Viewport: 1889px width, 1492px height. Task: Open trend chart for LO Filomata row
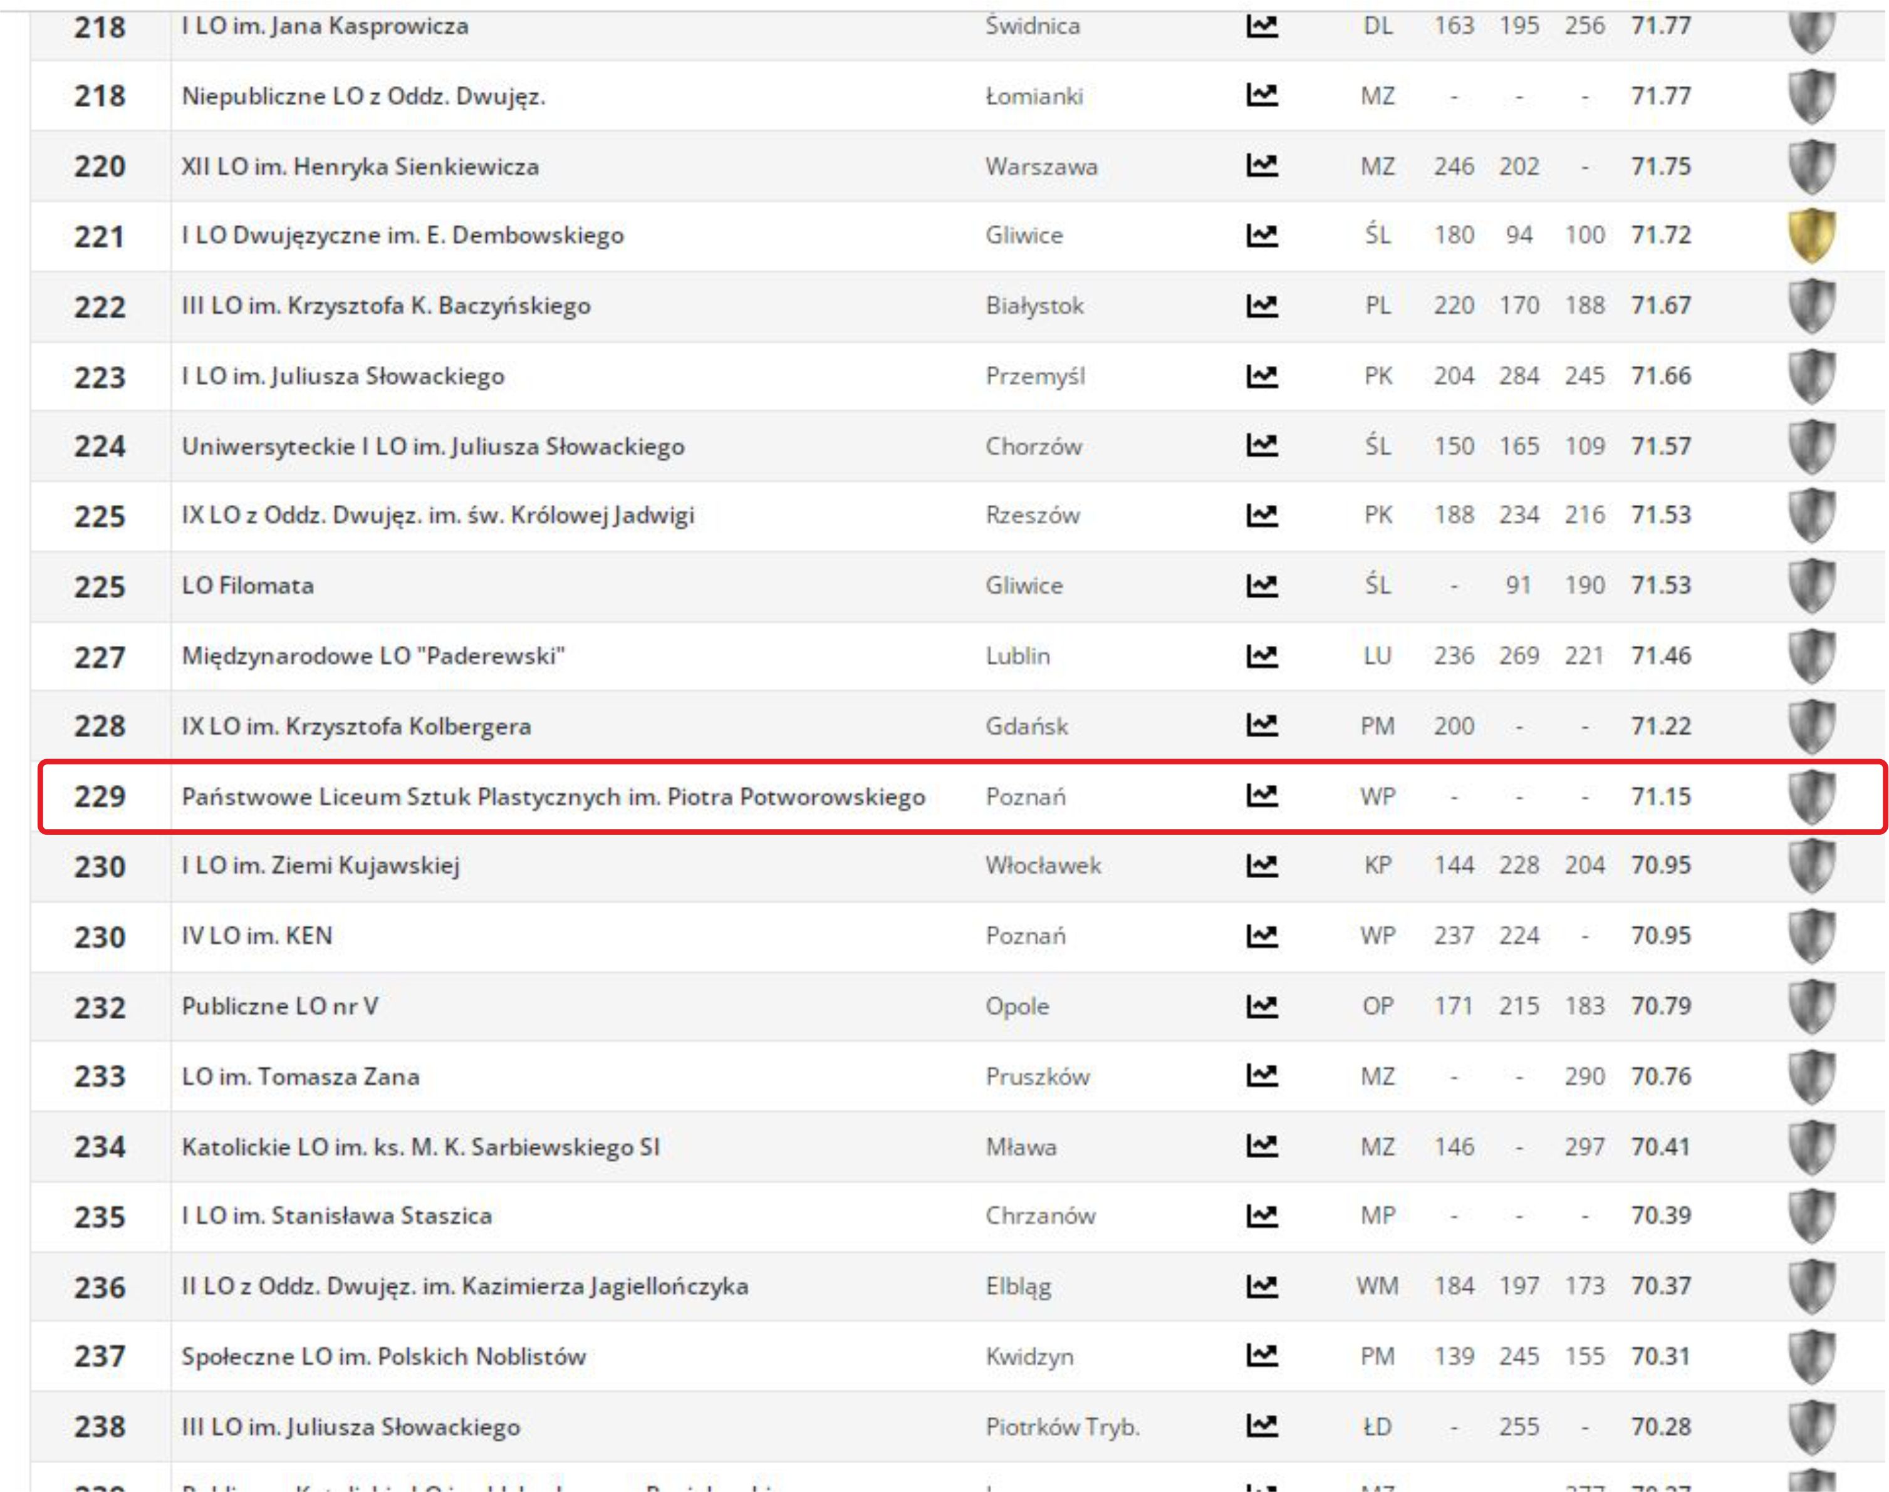1262,585
